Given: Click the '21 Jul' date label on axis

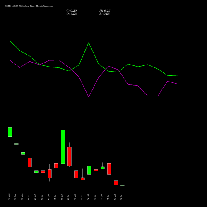Looking at the screenshot, I should (121, 197).
